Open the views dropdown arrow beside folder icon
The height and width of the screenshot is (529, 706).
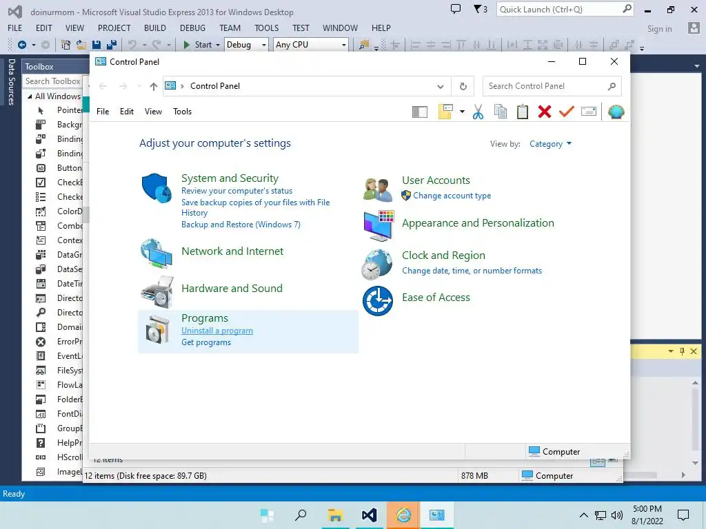tap(462, 112)
